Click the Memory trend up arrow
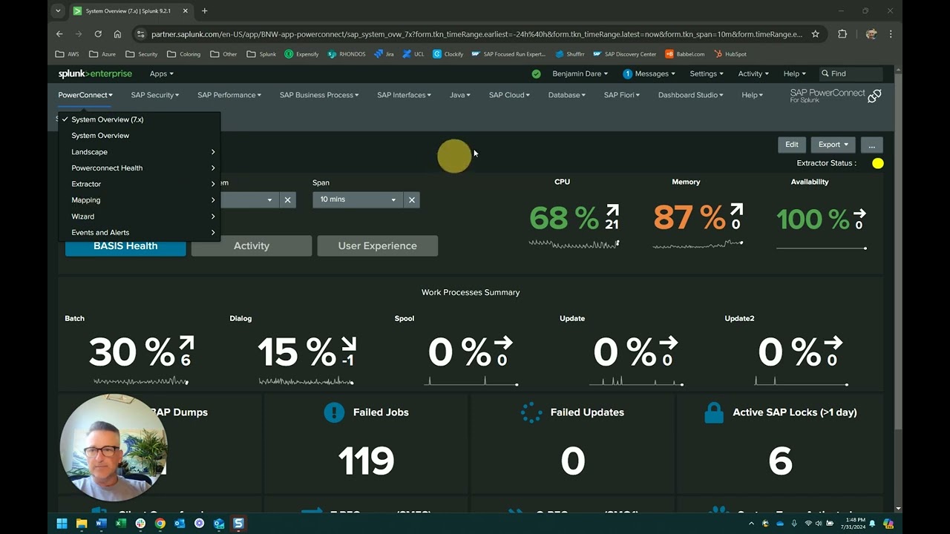Viewport: 950px width, 534px height. click(x=736, y=210)
